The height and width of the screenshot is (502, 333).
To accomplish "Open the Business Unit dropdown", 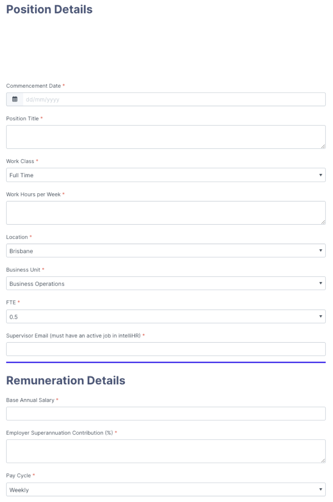I will point(166,284).
